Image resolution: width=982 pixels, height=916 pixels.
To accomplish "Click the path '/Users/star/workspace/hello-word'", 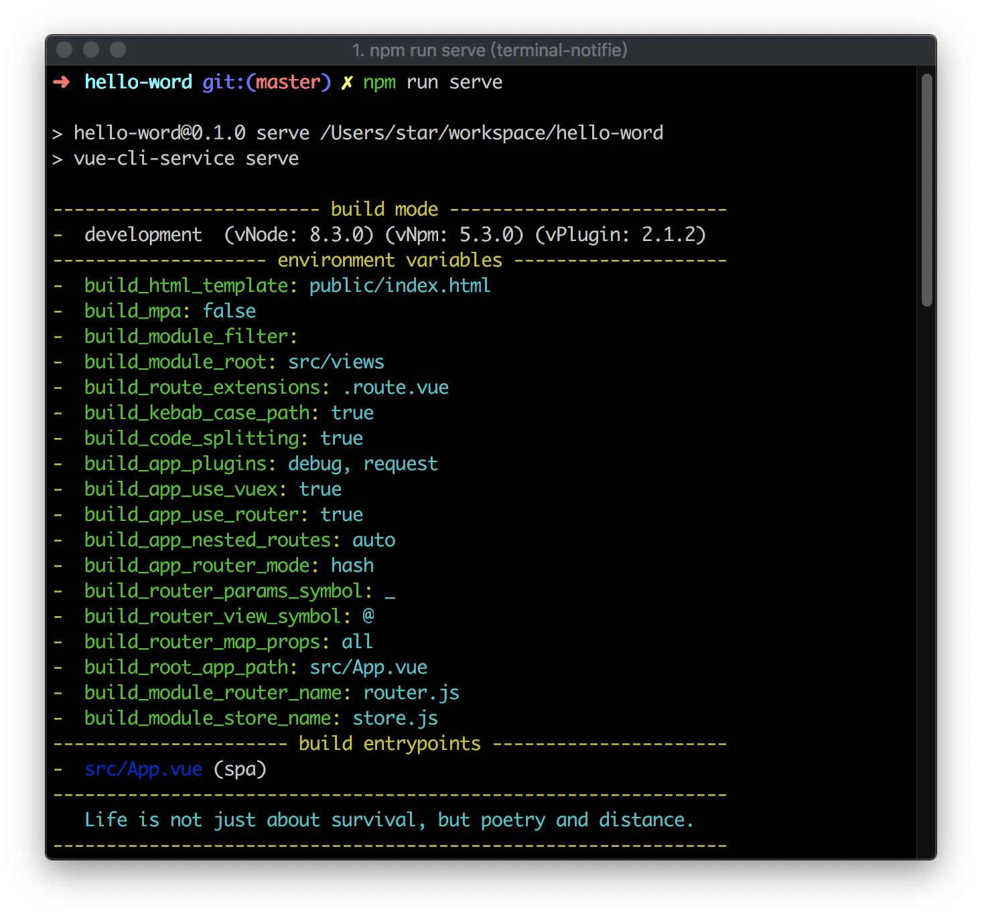I will point(492,133).
